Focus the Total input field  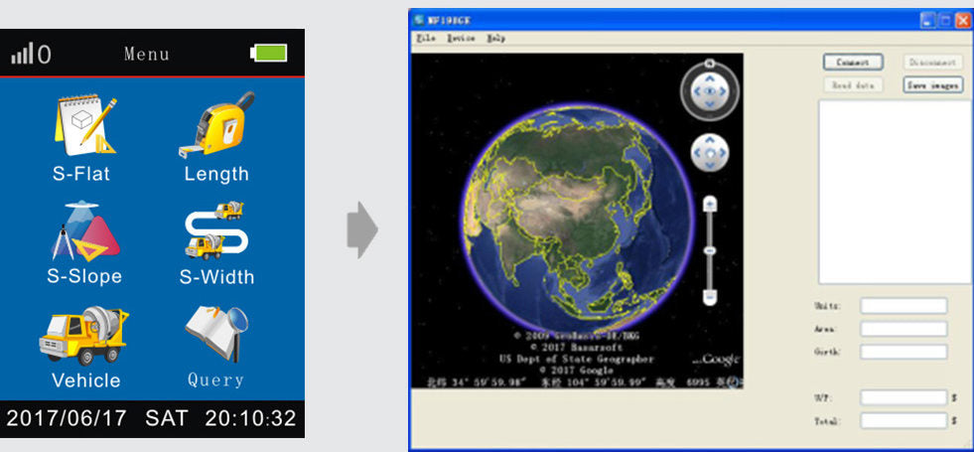click(903, 420)
